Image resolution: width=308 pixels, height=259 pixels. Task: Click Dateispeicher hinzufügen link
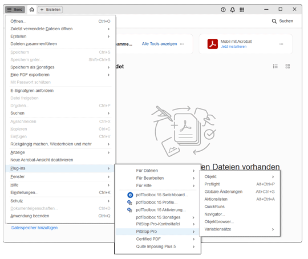click(34, 228)
